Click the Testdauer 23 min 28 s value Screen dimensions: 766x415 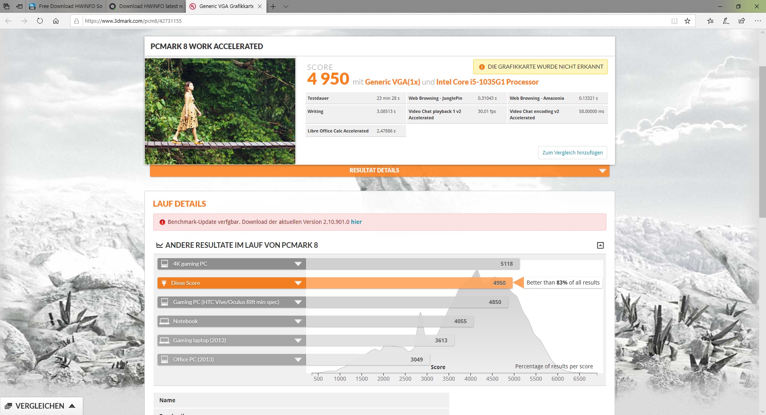pos(388,99)
